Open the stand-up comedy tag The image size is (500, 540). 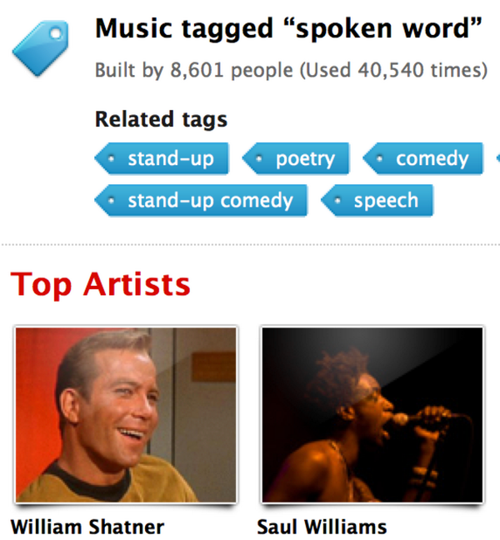point(201,201)
